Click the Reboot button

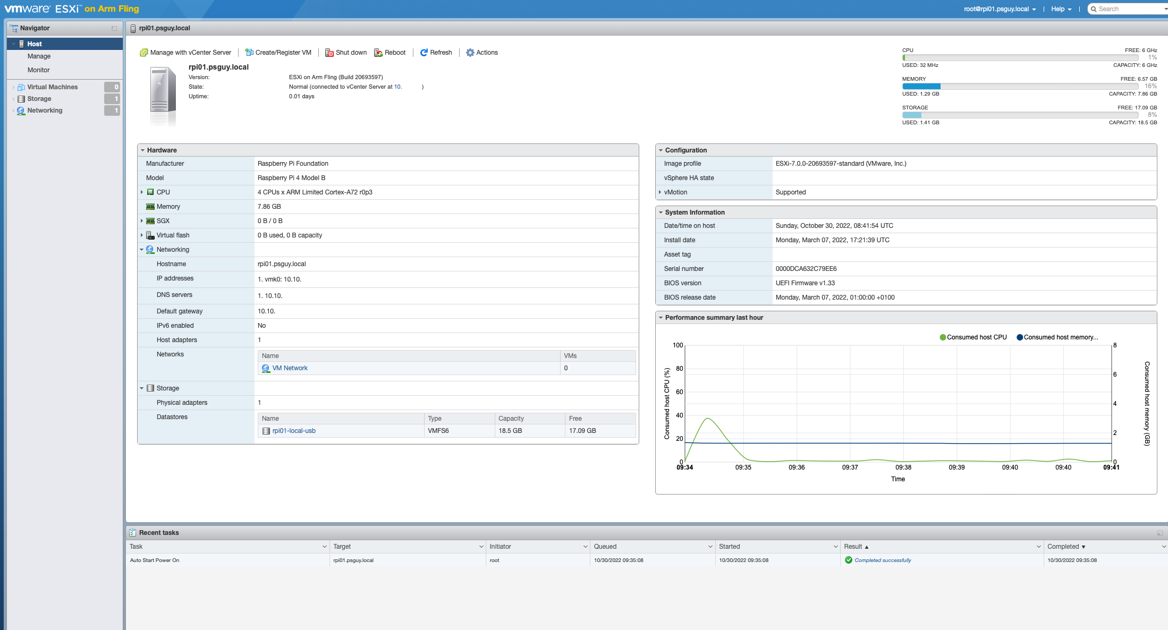(390, 53)
